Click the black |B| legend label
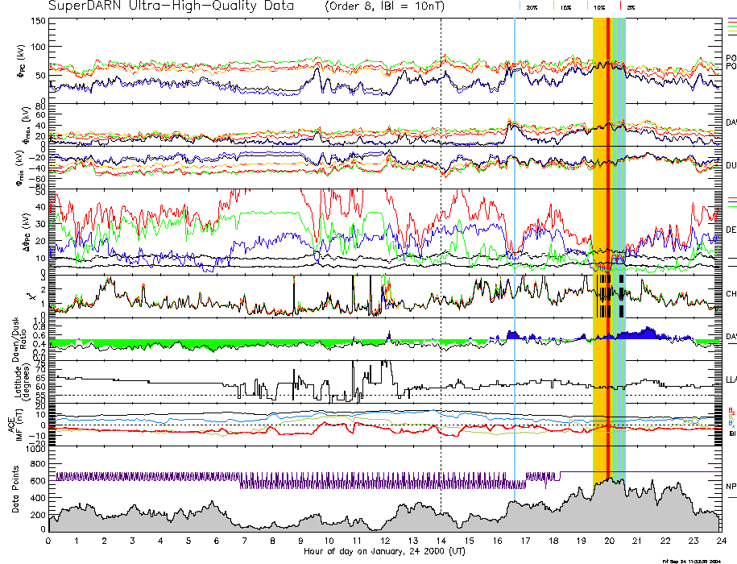Screen dimensions: 737x564 732,433
